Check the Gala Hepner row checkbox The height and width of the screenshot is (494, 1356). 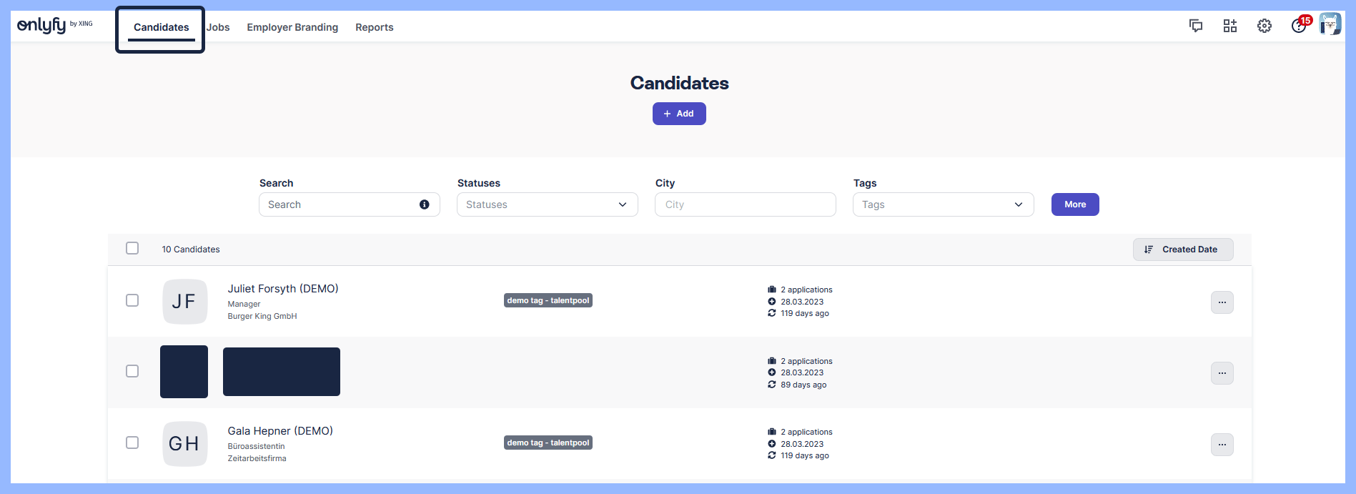tap(132, 443)
